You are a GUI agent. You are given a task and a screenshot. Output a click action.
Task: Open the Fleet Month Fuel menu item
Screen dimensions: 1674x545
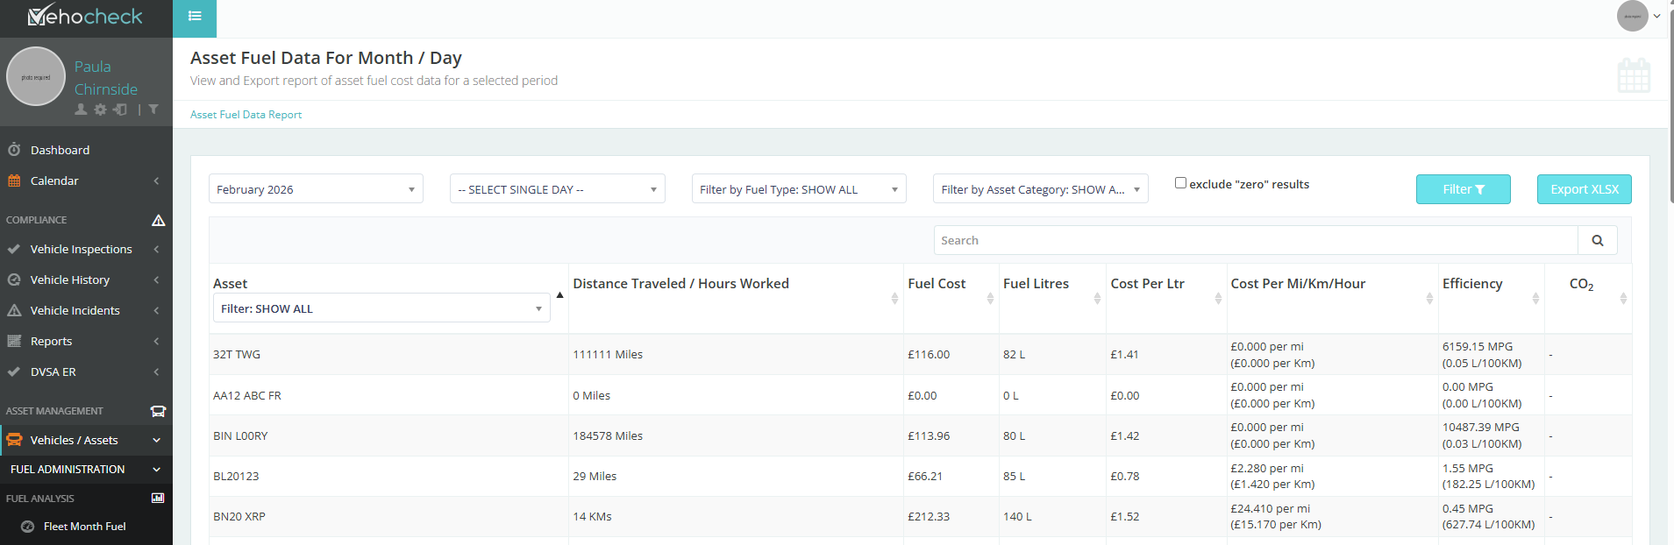tap(86, 527)
